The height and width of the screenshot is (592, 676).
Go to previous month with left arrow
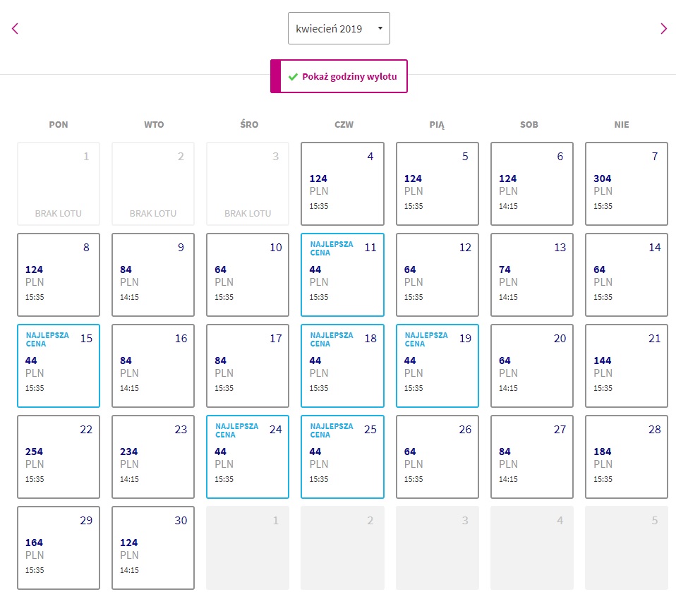click(15, 29)
